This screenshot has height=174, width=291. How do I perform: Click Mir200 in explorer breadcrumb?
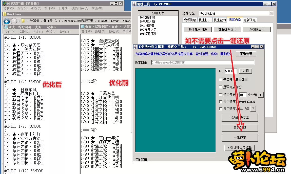point(102,21)
